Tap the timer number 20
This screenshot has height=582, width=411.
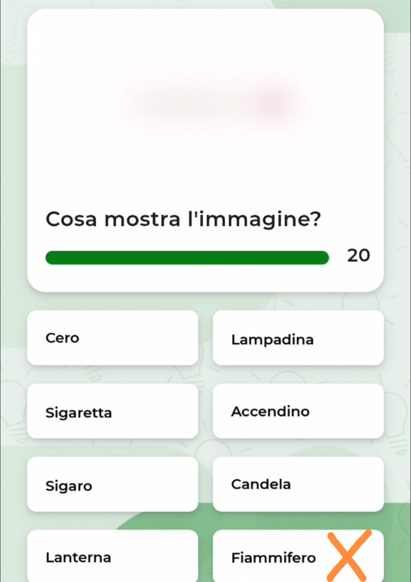tap(358, 255)
